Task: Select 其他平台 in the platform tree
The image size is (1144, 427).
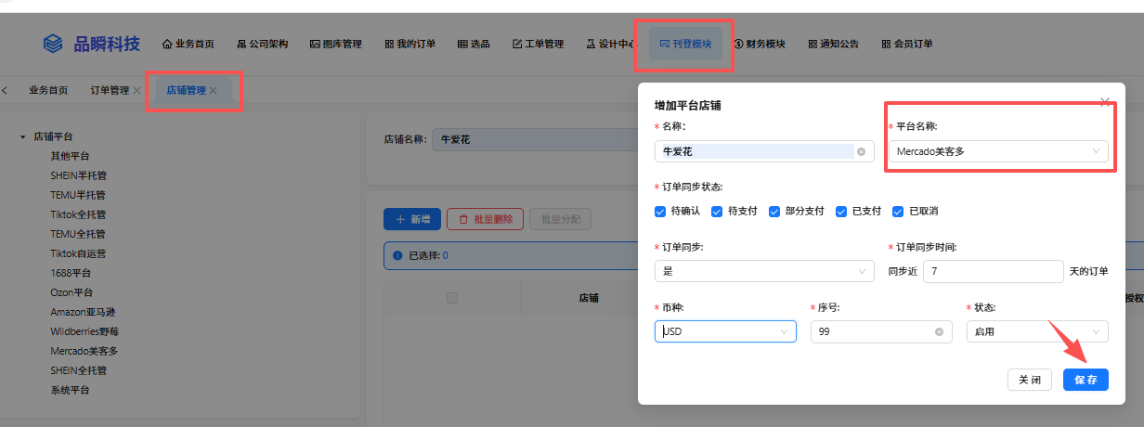Action: point(70,156)
